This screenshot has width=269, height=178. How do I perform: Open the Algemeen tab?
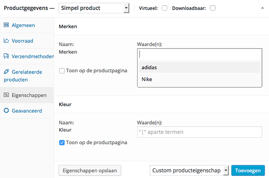(27, 25)
